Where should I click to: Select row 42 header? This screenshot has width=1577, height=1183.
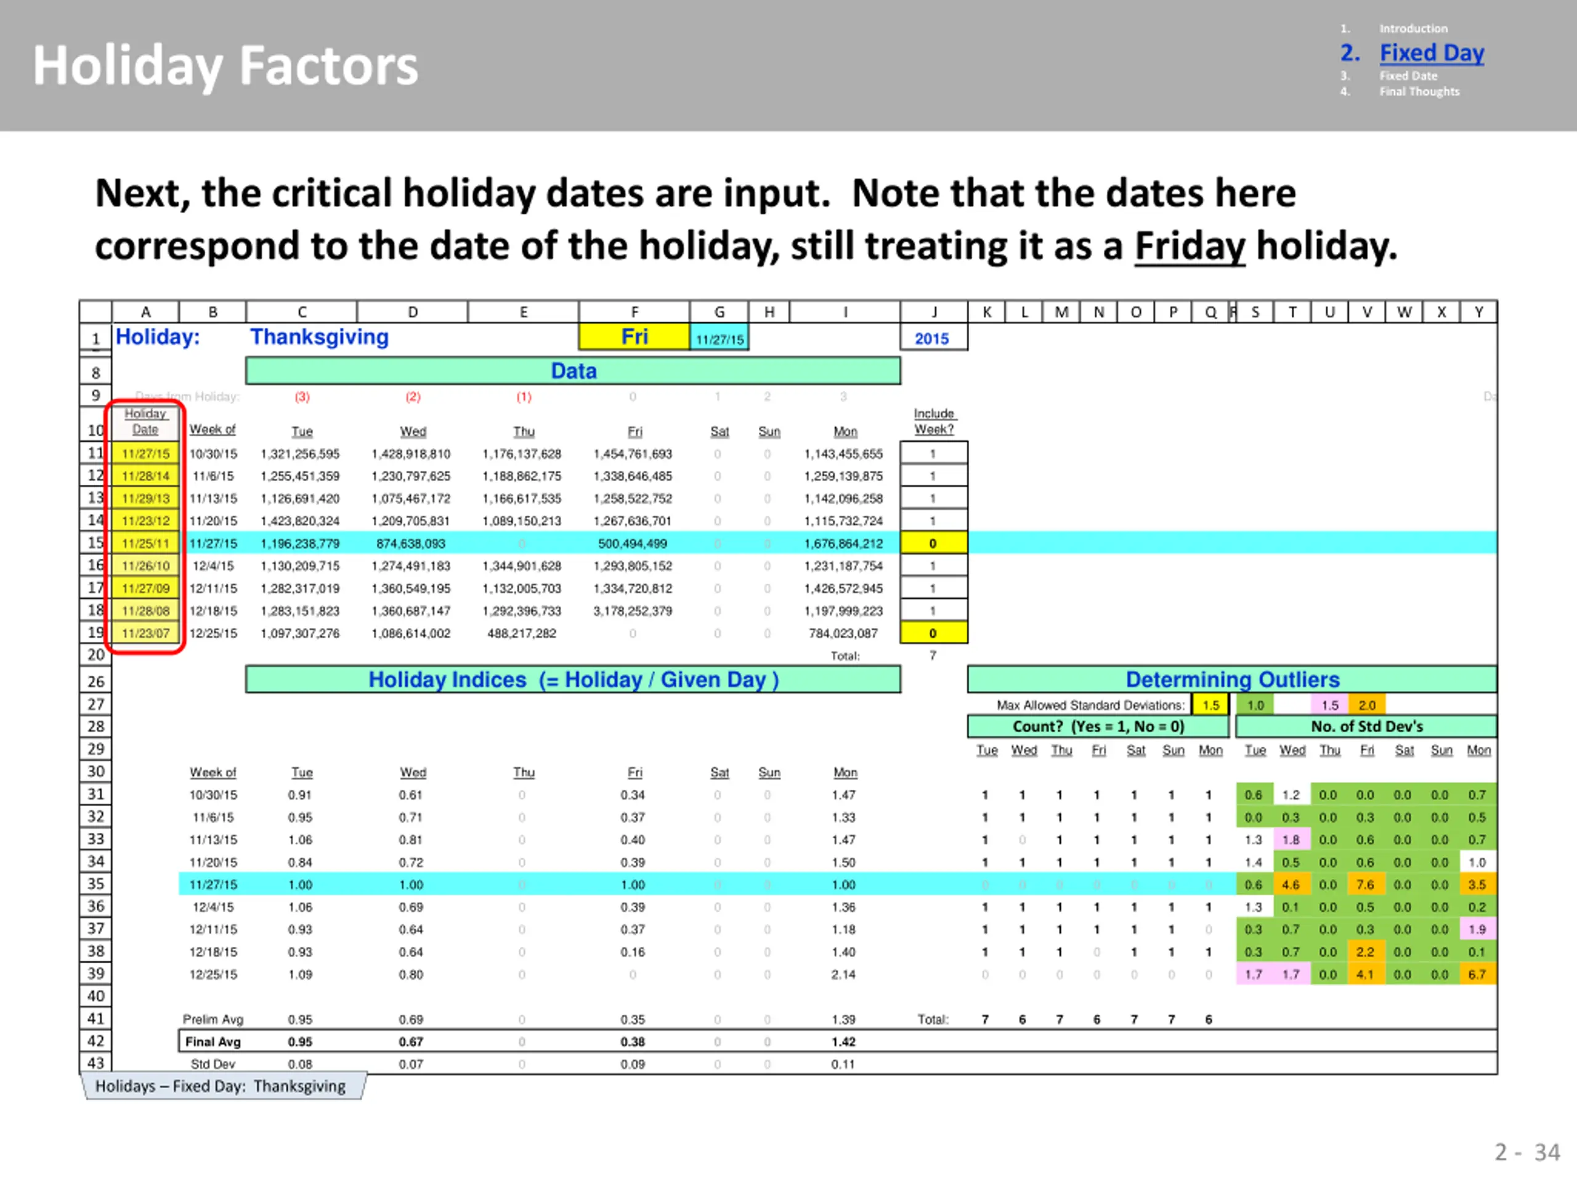point(95,1041)
